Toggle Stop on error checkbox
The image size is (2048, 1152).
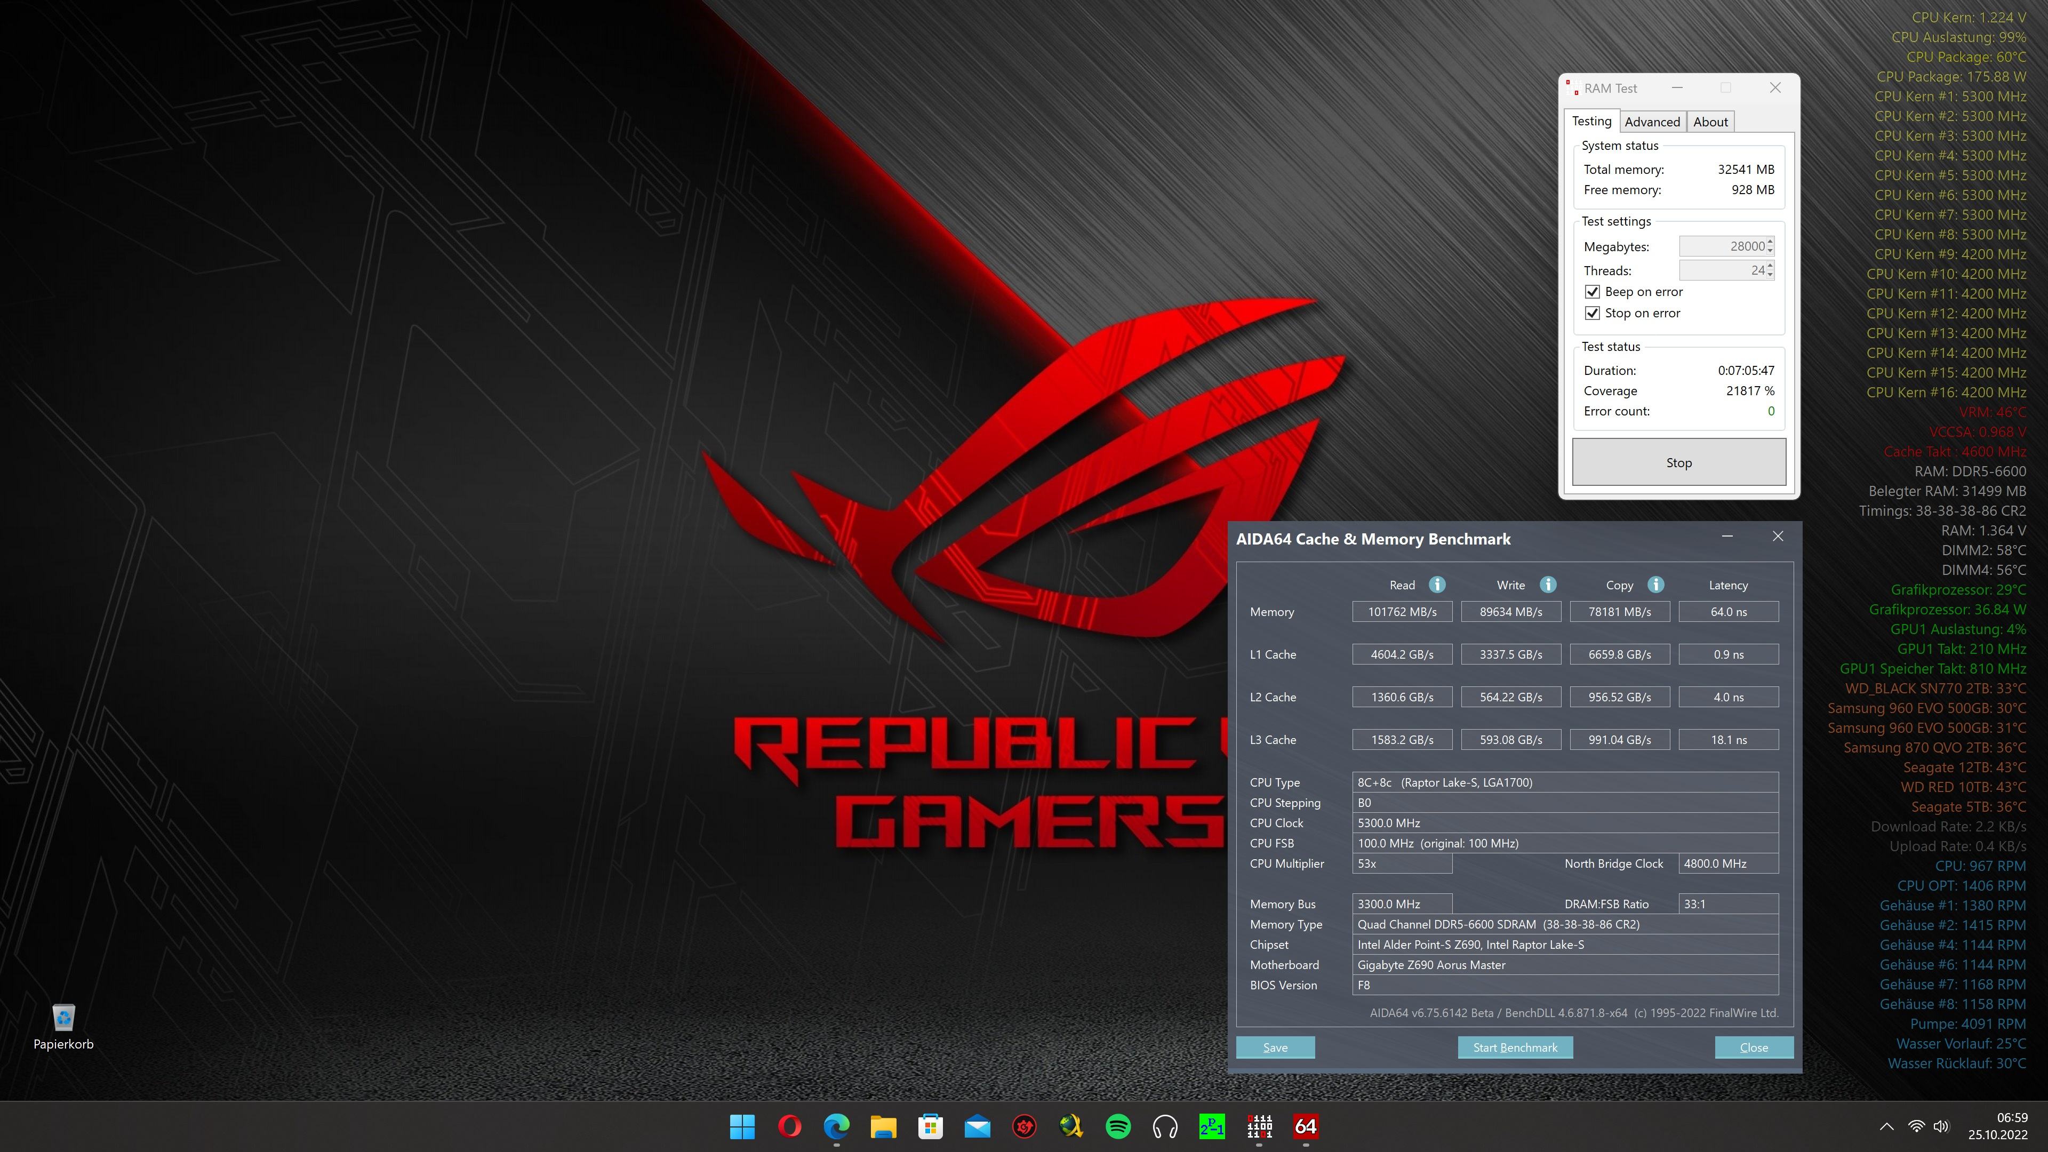1593,313
